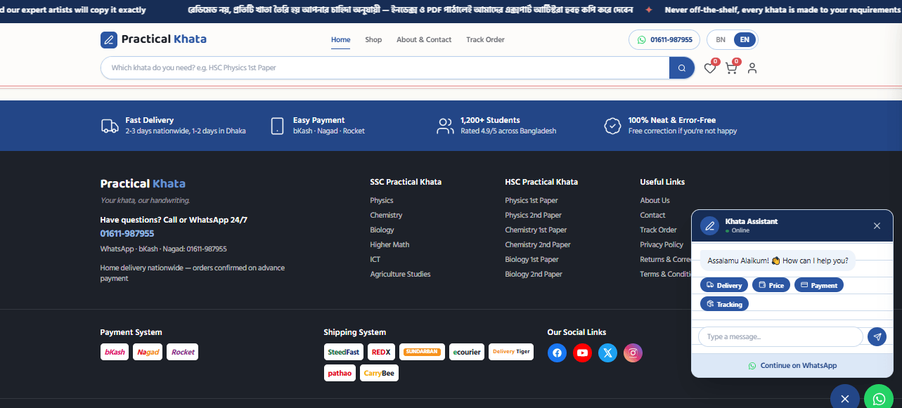
Task: Click the CarryBee shipping badge
Action: click(379, 373)
